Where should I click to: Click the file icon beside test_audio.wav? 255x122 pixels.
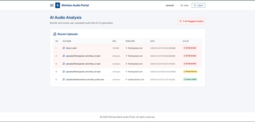tap(64, 80)
